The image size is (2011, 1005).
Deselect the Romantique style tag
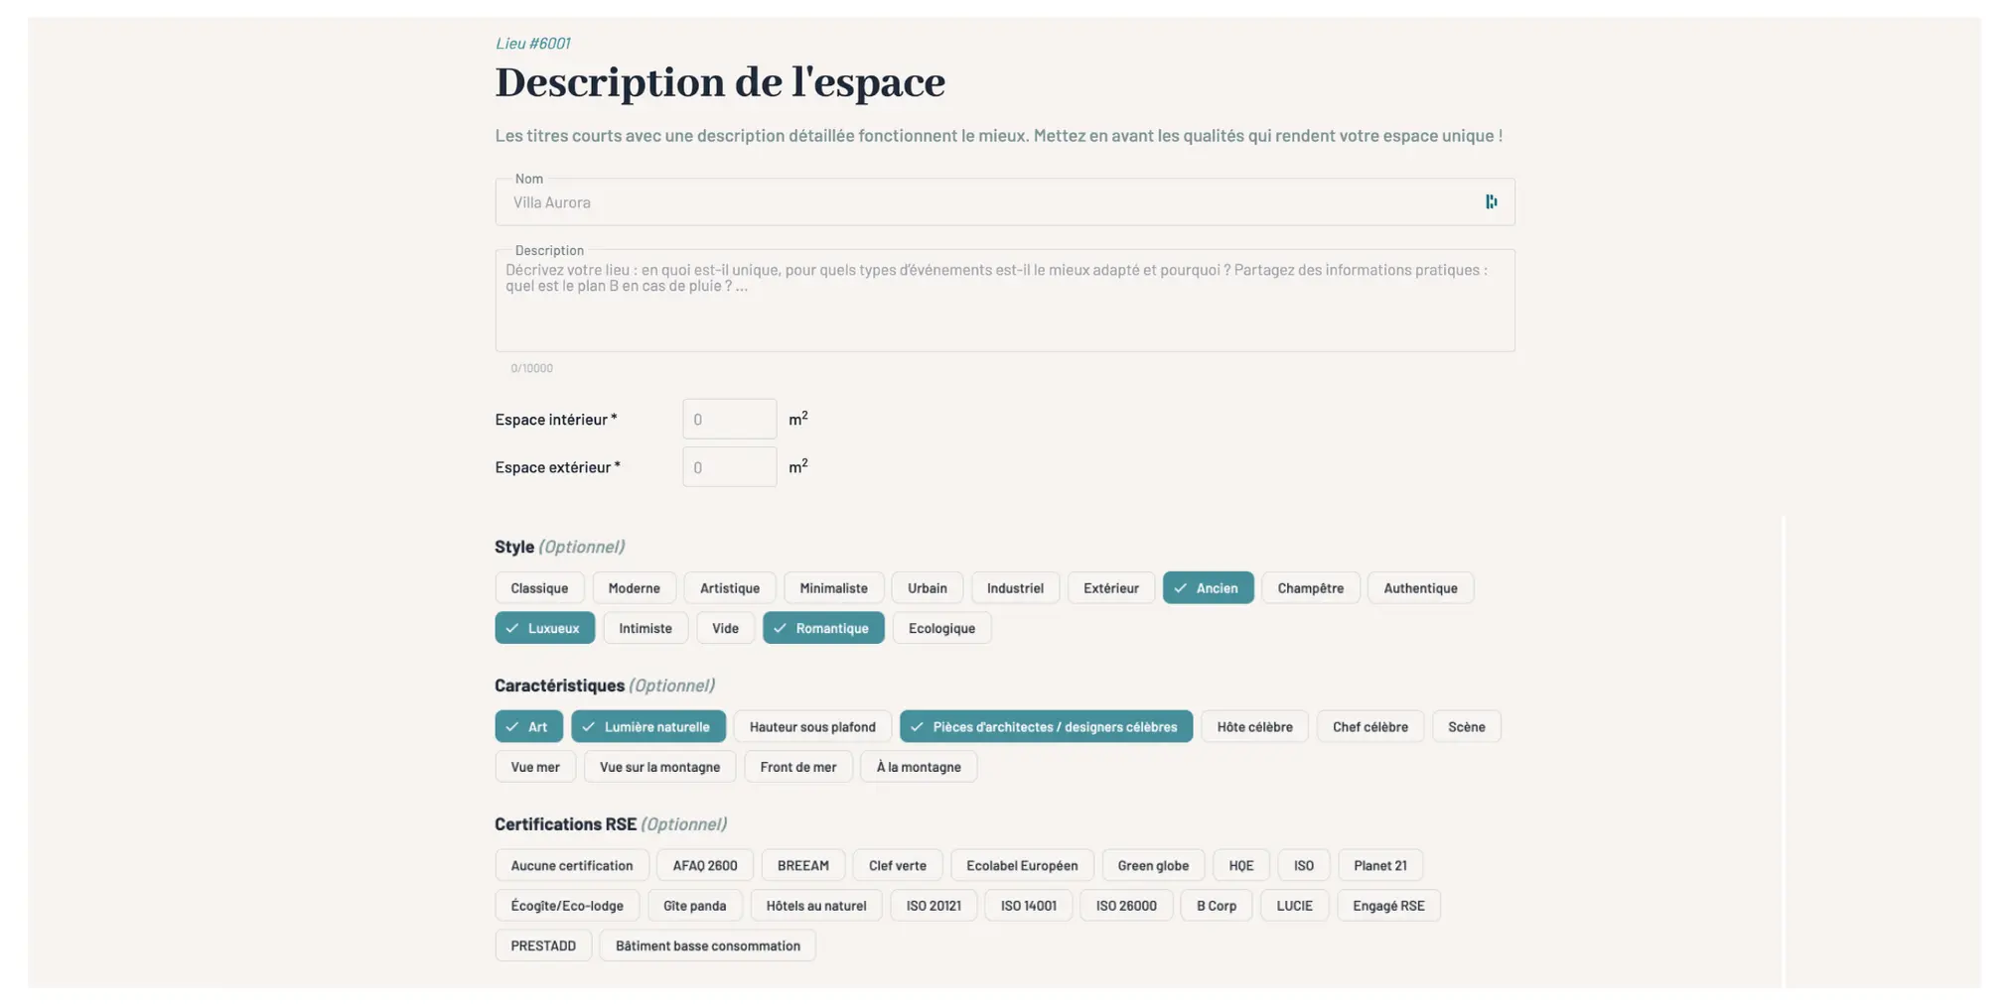pyautogui.click(x=822, y=628)
